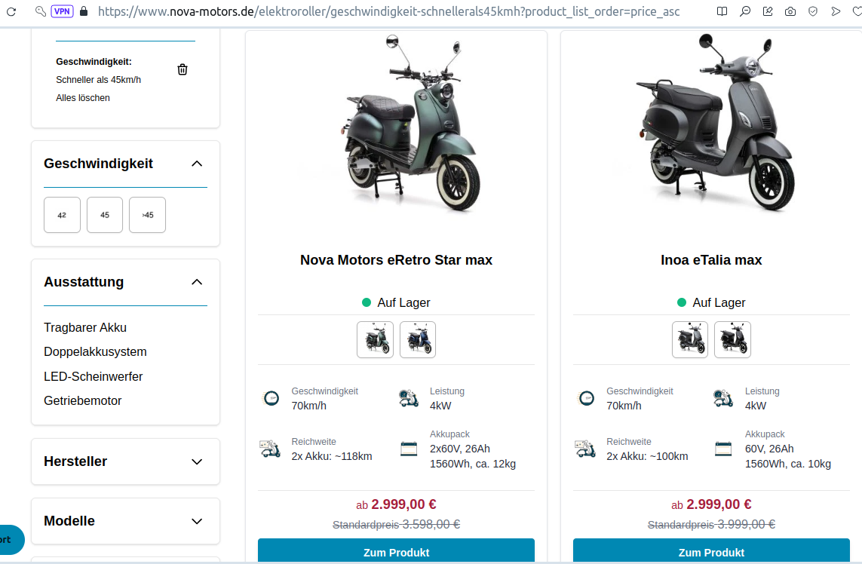Open reader mode via the book icon
Screen dimensions: 862x564
point(722,11)
